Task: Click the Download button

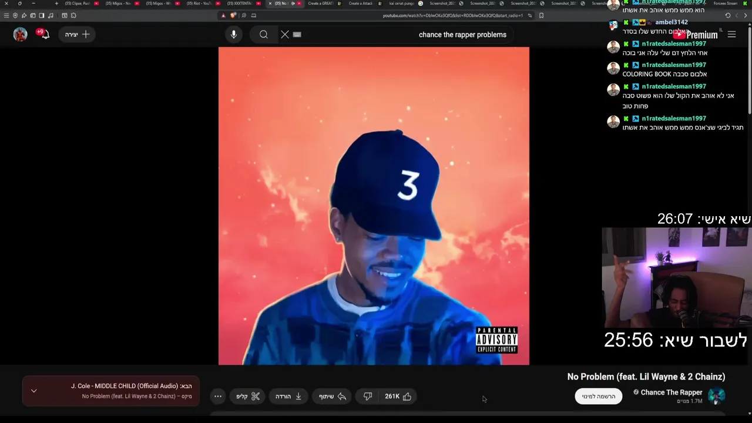Action: click(288, 397)
